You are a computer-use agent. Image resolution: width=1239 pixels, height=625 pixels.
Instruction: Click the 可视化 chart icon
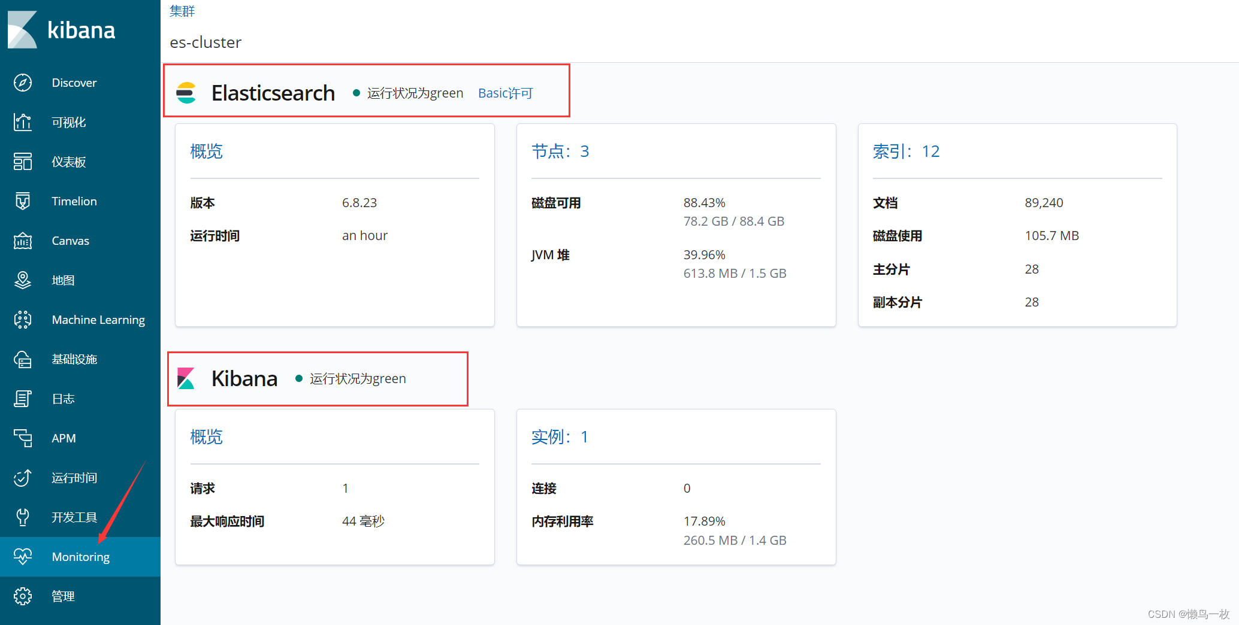coord(23,122)
